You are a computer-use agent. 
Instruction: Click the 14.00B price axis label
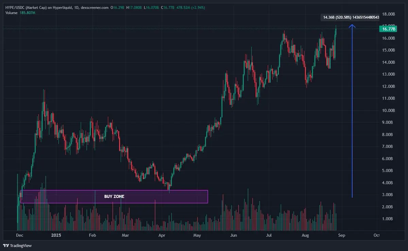389,62
